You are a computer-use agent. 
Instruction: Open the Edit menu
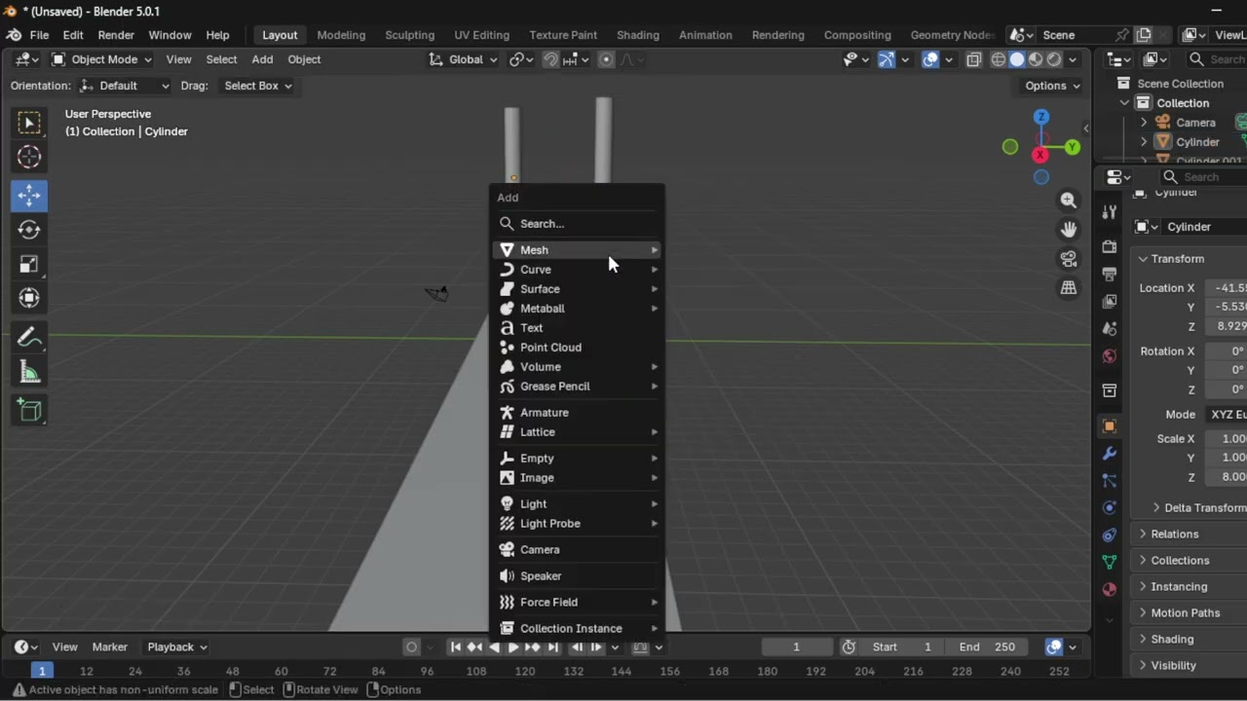pyautogui.click(x=73, y=35)
